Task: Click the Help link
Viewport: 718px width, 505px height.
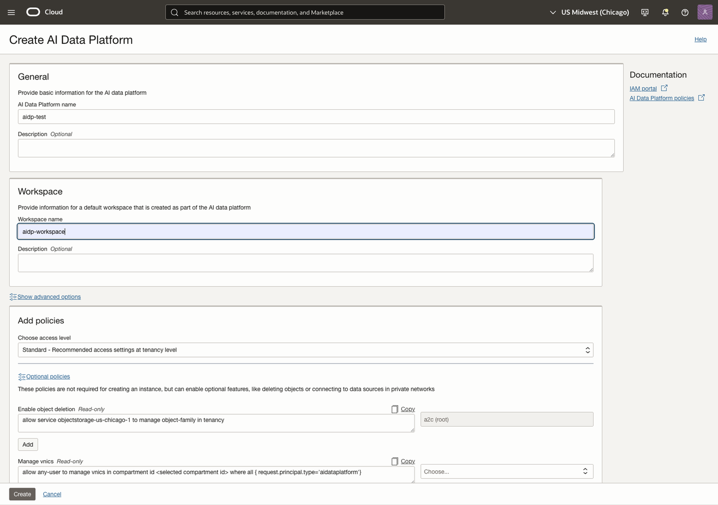Action: 701,39
